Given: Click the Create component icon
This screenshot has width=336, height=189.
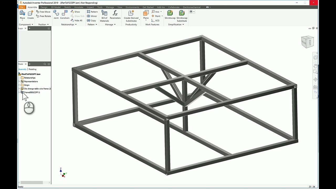Looking at the screenshot, I should (x=30, y=15).
